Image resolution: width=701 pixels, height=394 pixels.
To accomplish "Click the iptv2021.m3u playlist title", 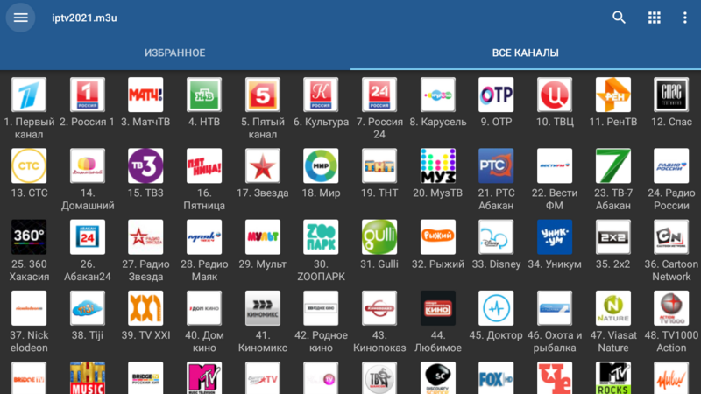I will (84, 18).
